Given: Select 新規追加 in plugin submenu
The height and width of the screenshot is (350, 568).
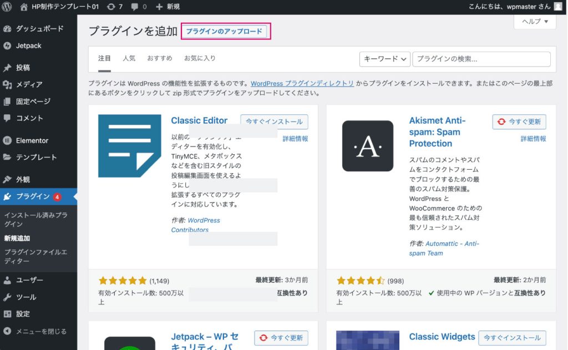Looking at the screenshot, I should pos(17,239).
